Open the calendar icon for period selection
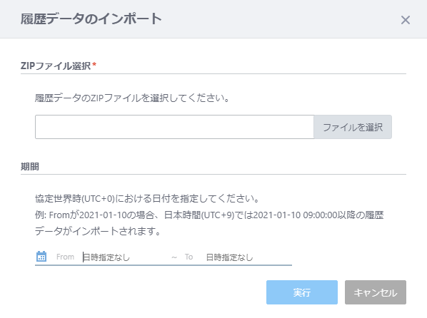The image size is (427, 318). (41, 256)
